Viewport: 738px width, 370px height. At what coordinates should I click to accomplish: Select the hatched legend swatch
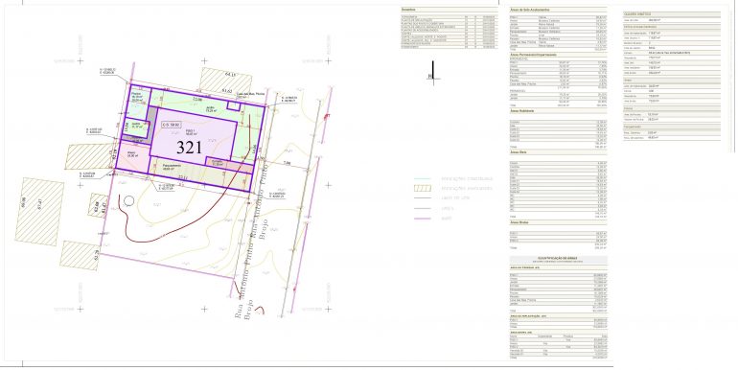coord(423,188)
